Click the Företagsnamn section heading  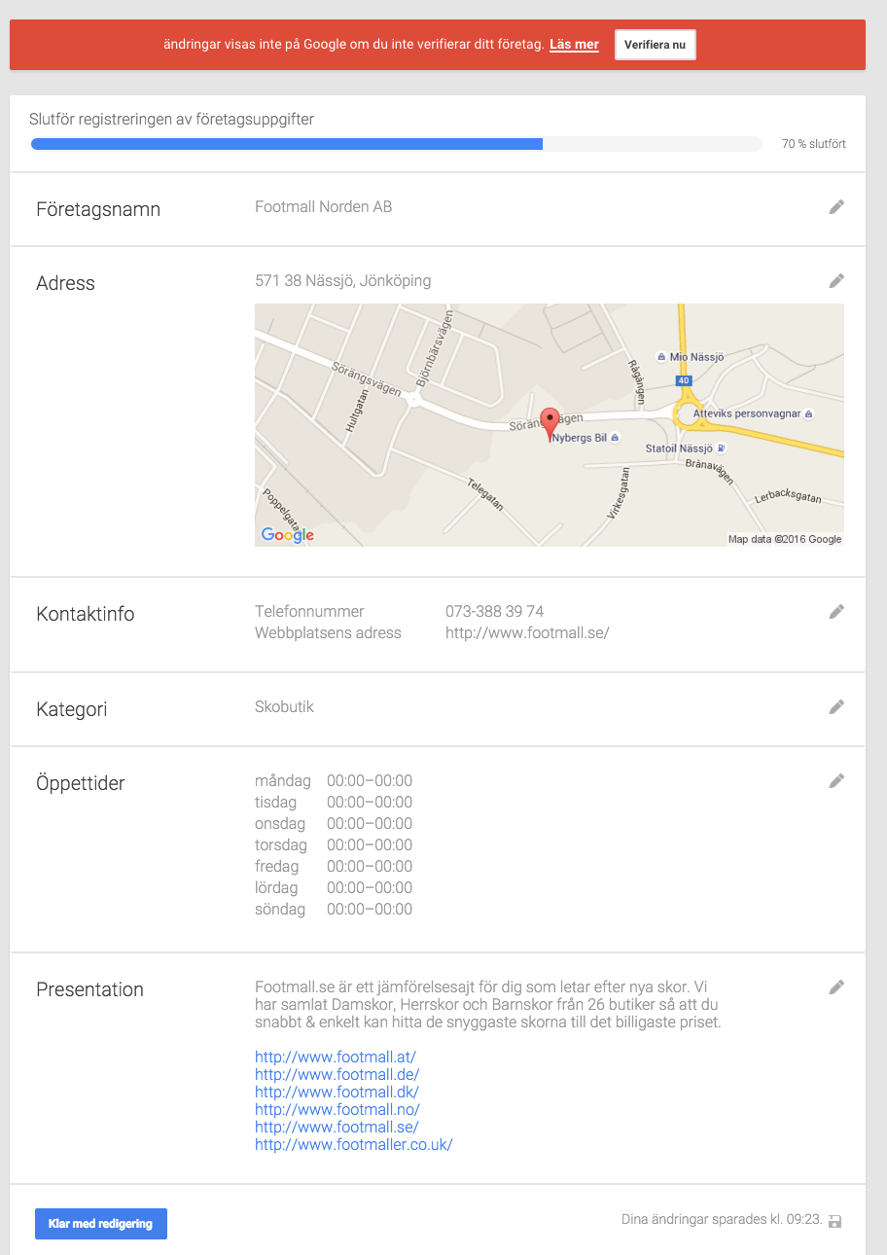click(98, 209)
